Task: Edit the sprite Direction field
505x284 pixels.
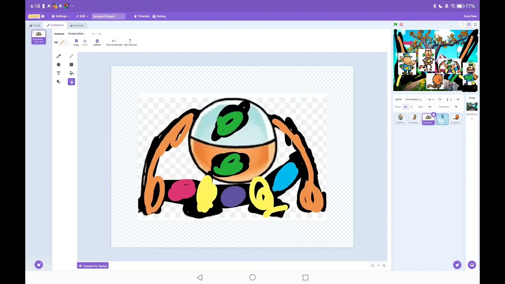Action: [x=456, y=107]
